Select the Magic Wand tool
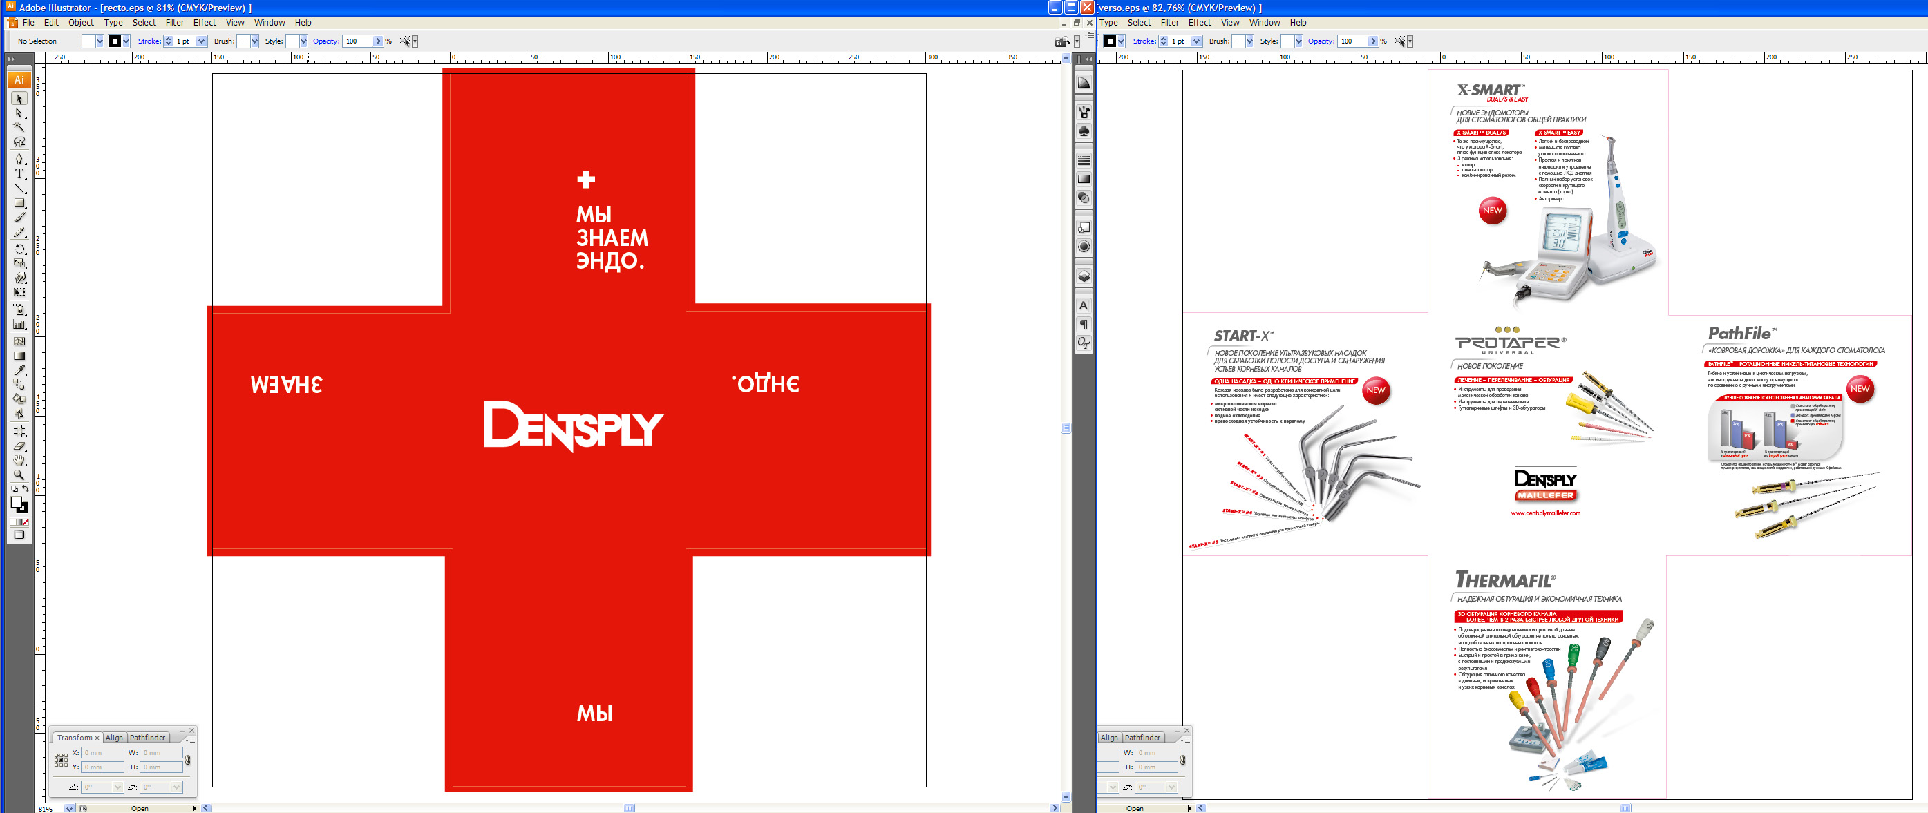Image resolution: width=1928 pixels, height=813 pixels. pos(19,127)
